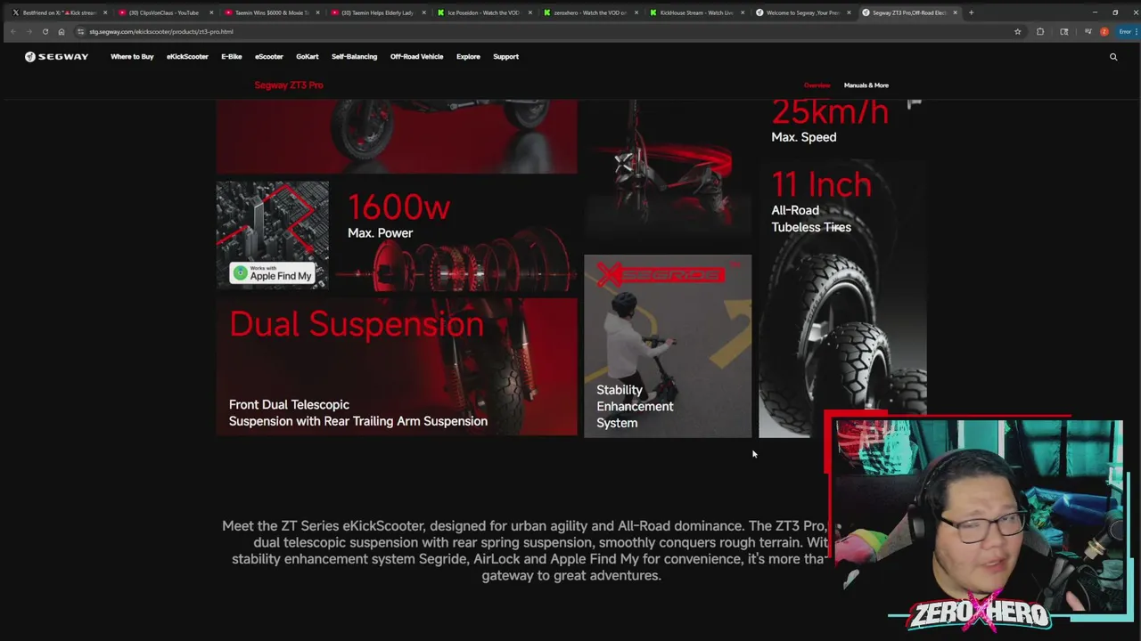This screenshot has height=641, width=1141.
Task: Click the Apple Find My badge
Action: pyautogui.click(x=272, y=272)
